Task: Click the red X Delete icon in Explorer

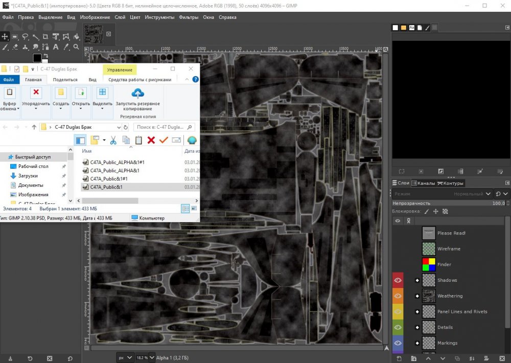Action: tap(151, 140)
